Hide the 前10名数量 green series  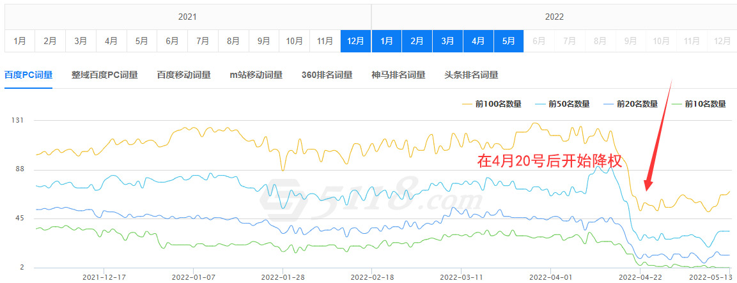[x=699, y=103]
